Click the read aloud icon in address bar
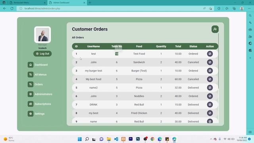 (x=204, y=8)
